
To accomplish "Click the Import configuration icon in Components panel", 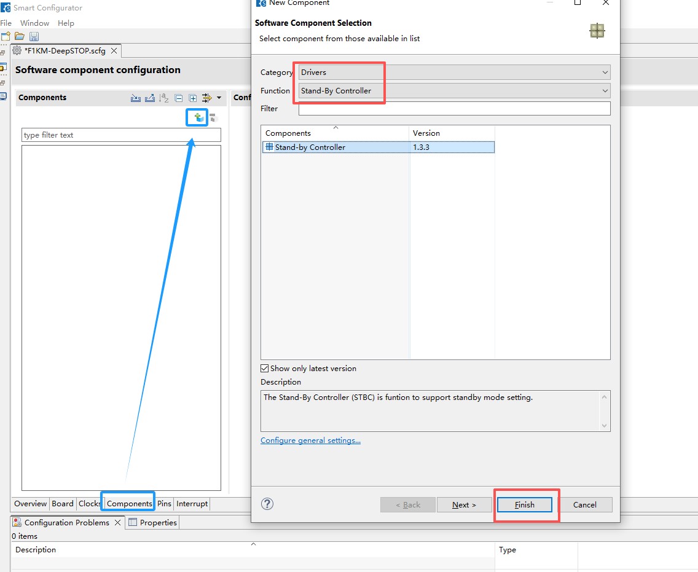I will click(x=136, y=98).
